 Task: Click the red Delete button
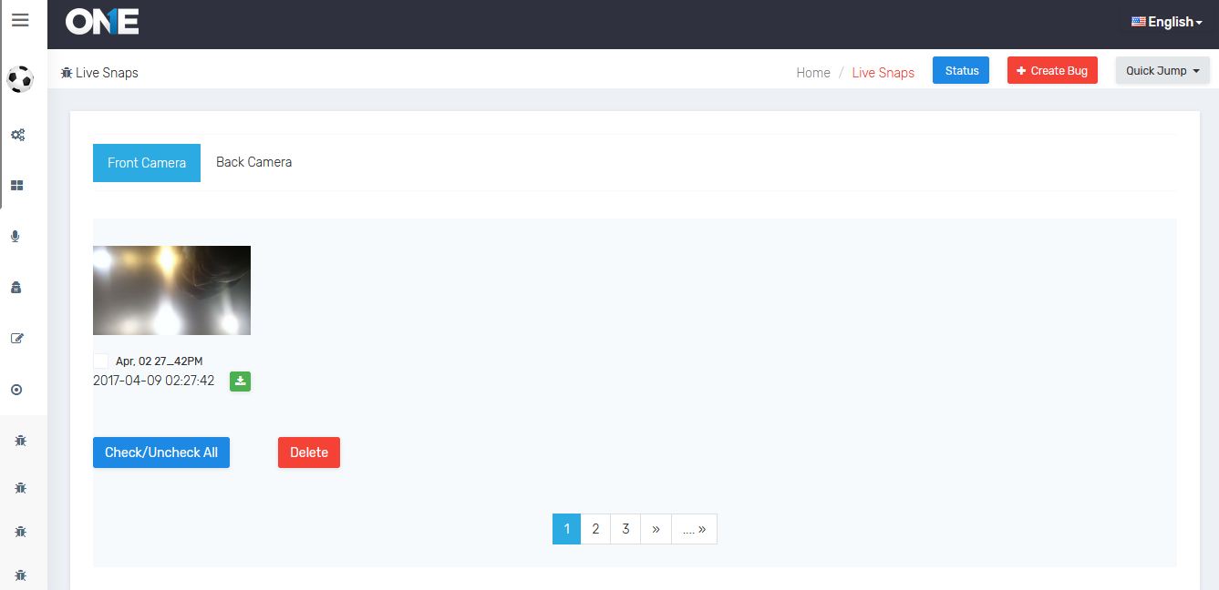tap(308, 453)
